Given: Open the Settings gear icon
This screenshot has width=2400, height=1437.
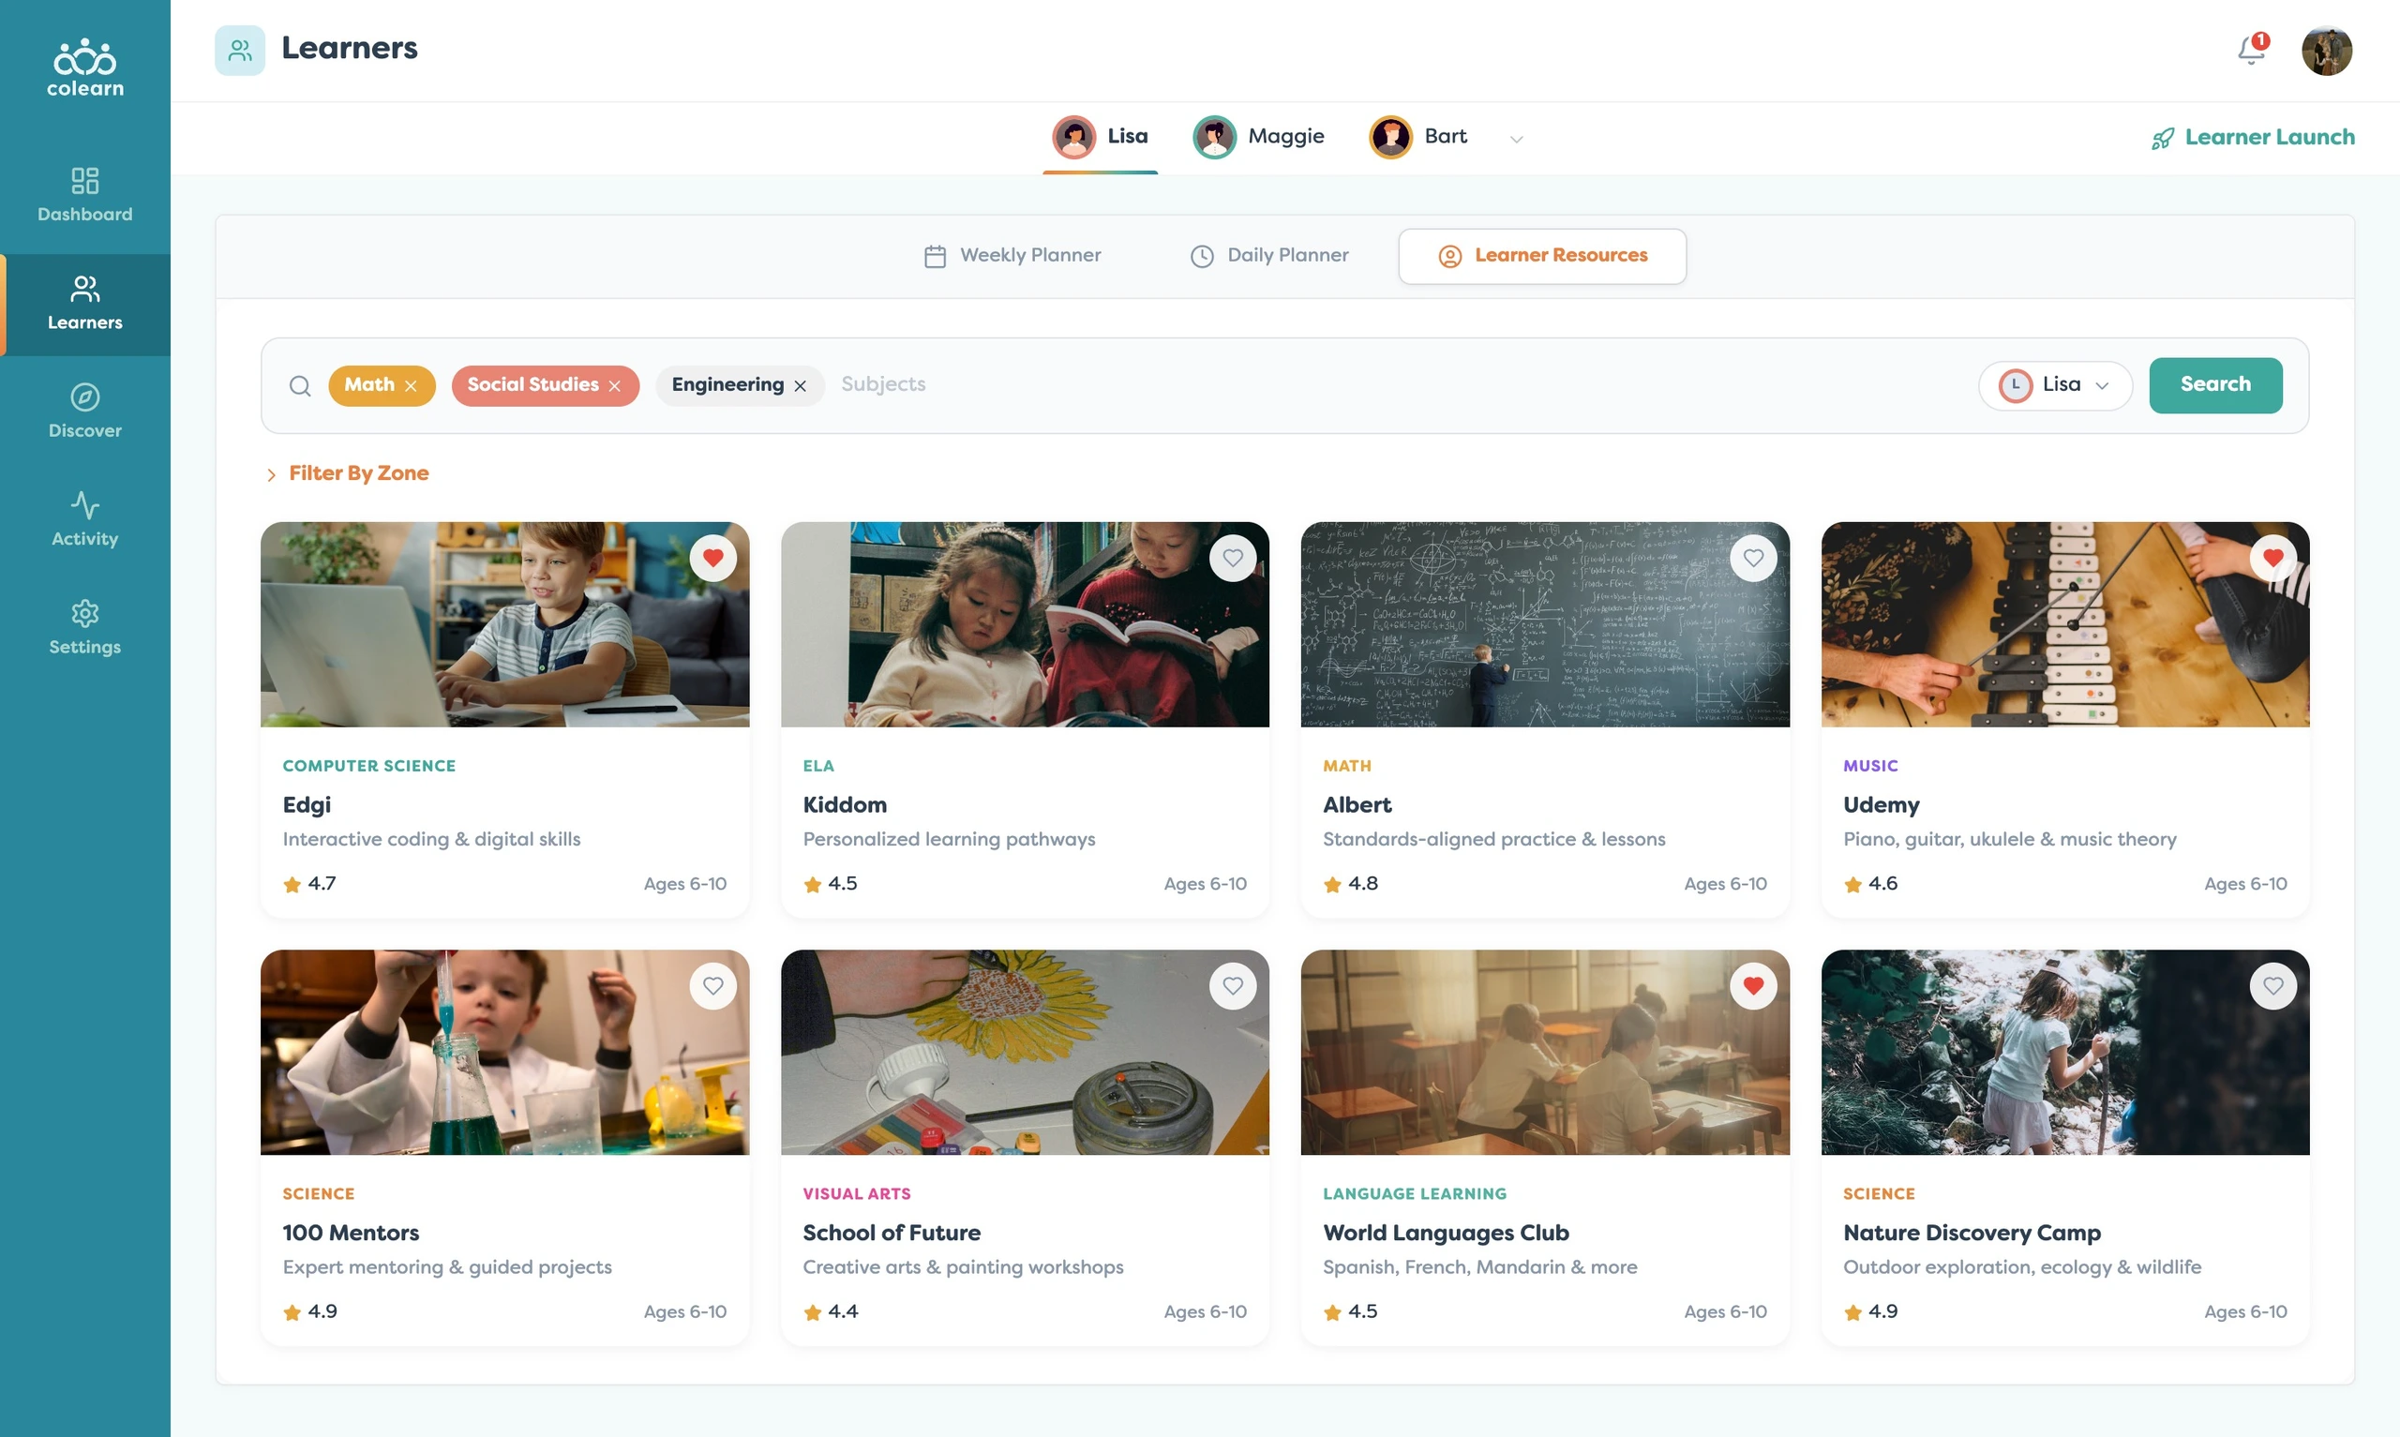Looking at the screenshot, I should click(85, 613).
